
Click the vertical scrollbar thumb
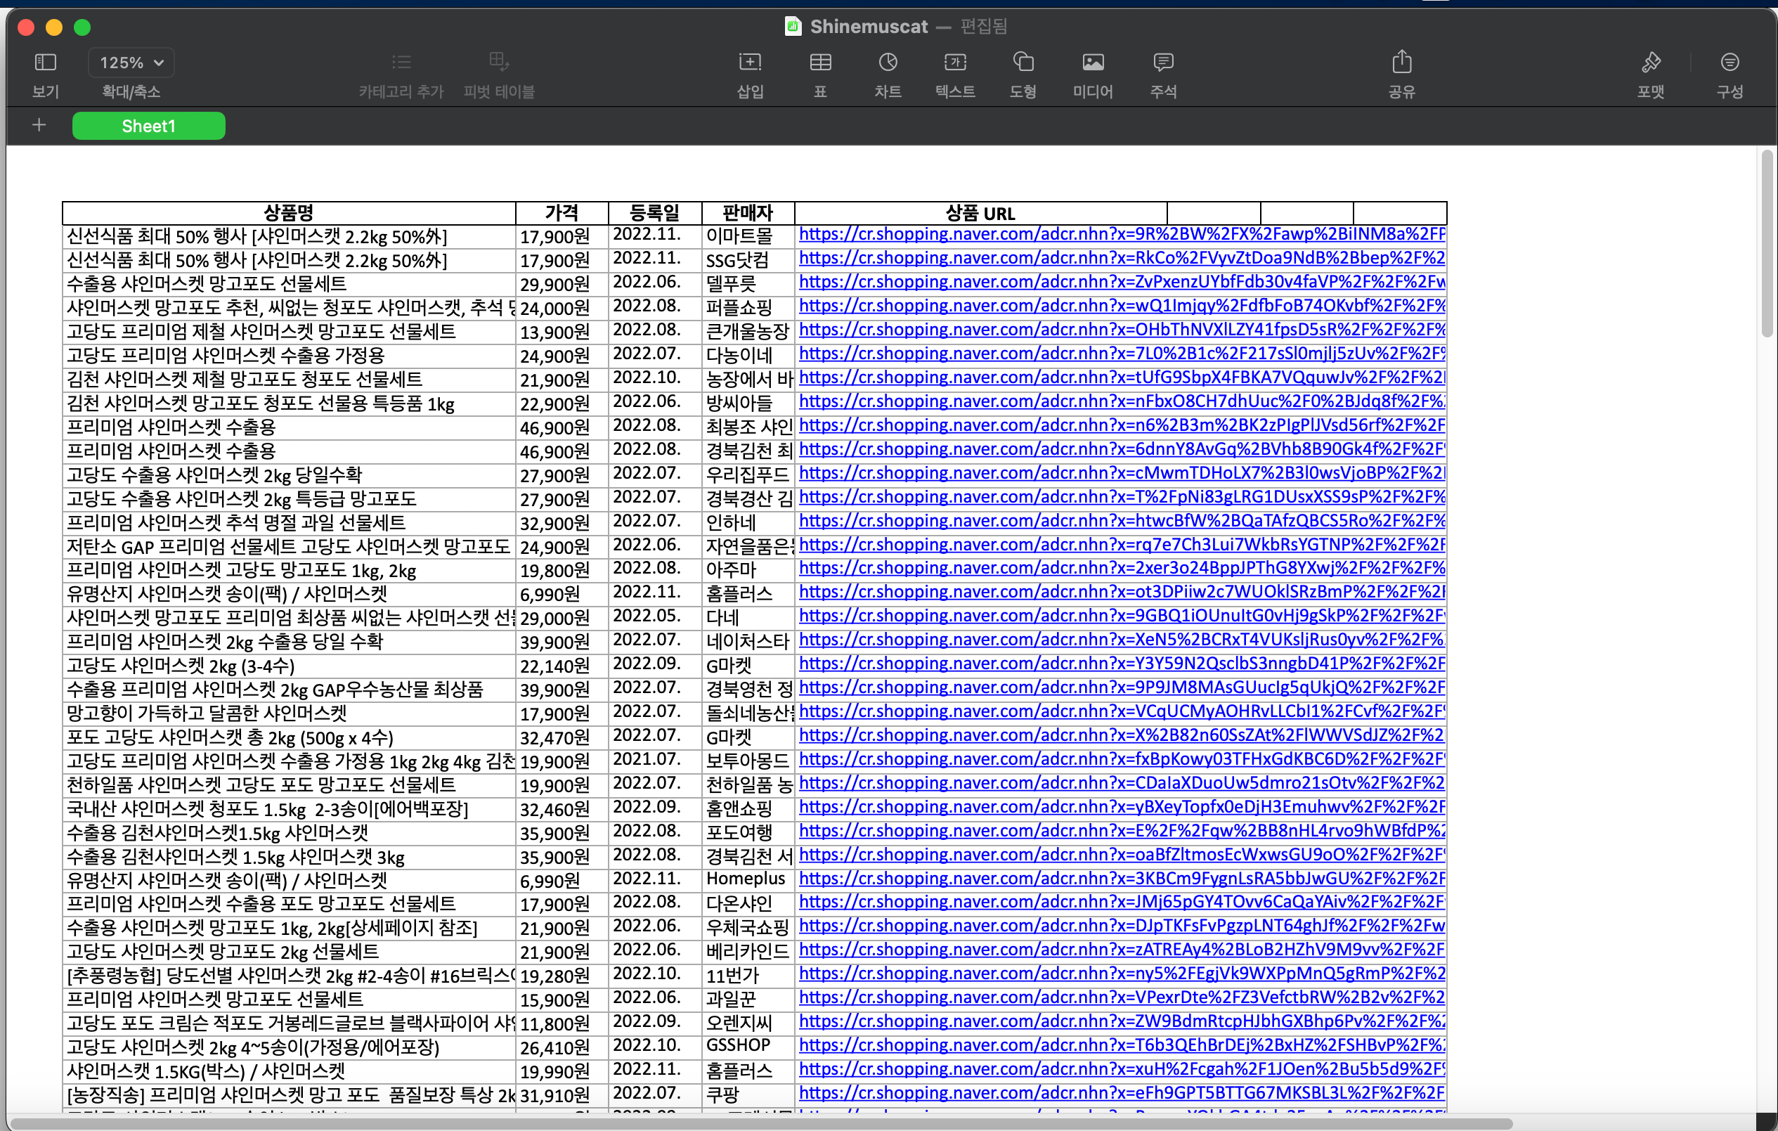[x=1766, y=244]
